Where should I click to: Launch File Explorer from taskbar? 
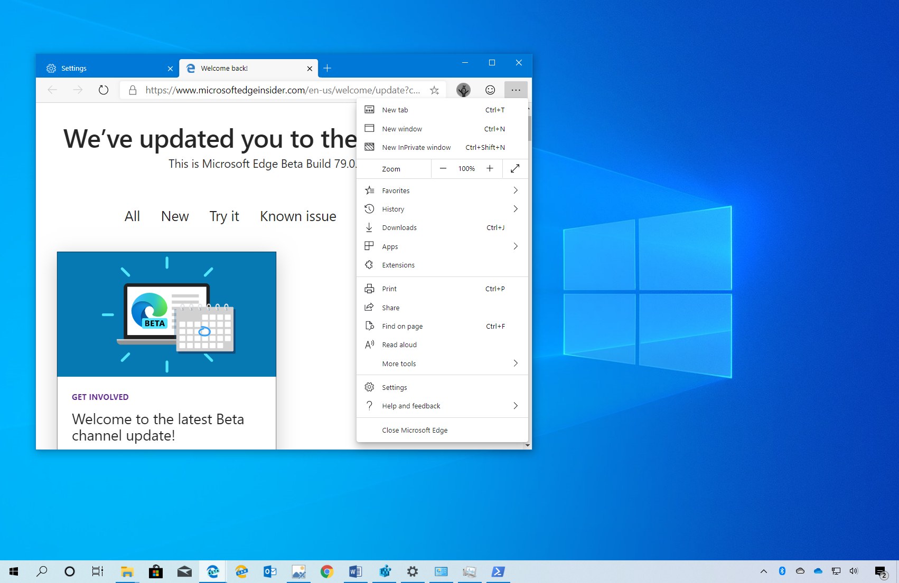click(127, 571)
